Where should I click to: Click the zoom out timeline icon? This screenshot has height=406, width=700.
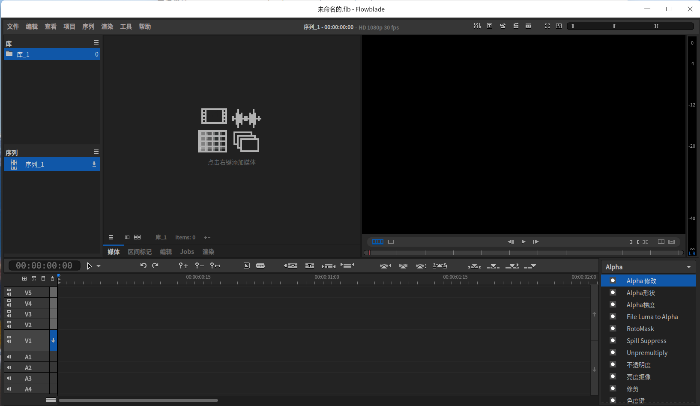(199, 266)
